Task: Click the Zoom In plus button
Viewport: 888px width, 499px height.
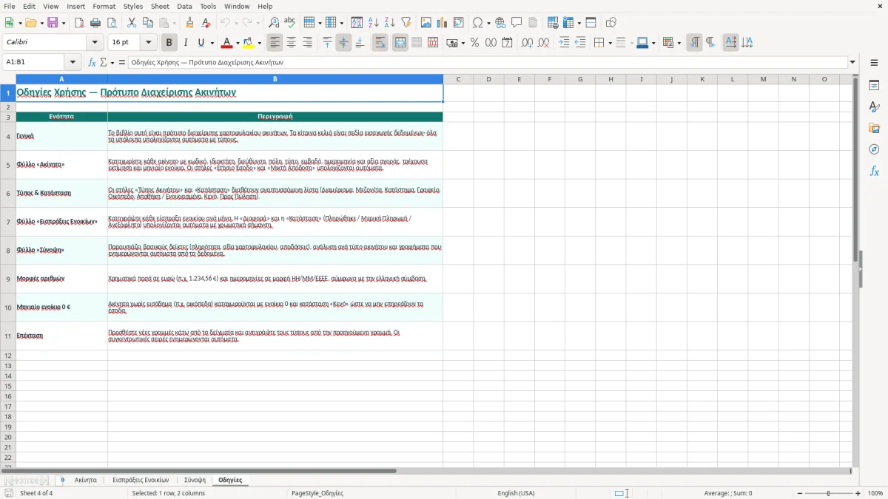Action: (858, 493)
